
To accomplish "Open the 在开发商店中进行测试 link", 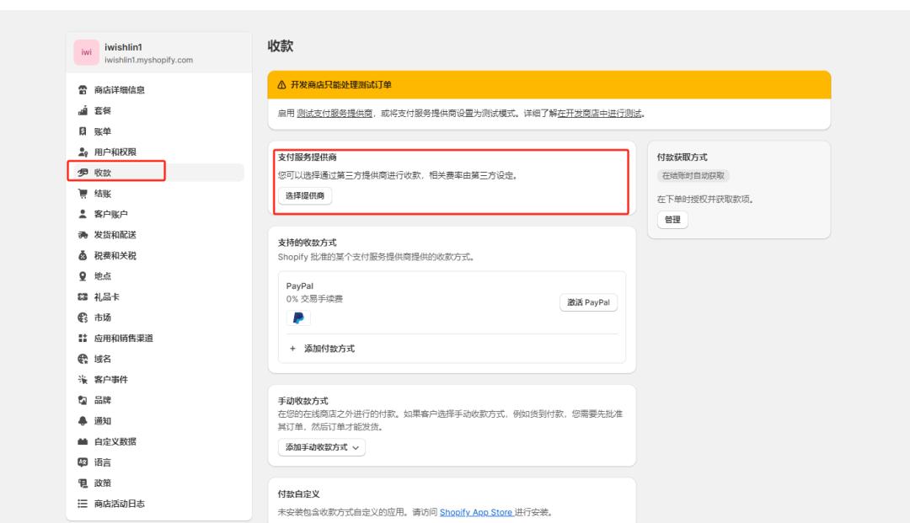I will pos(600,114).
